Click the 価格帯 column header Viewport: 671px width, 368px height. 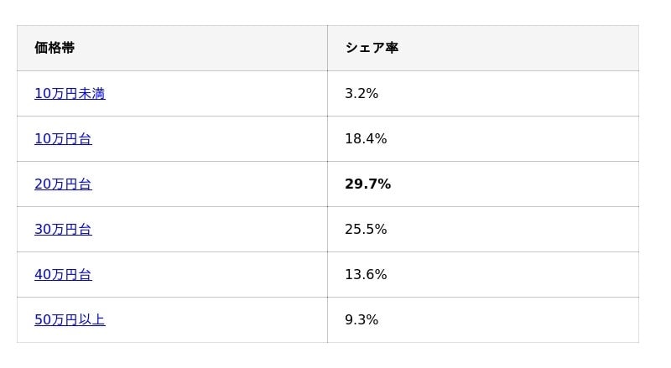tap(55, 49)
